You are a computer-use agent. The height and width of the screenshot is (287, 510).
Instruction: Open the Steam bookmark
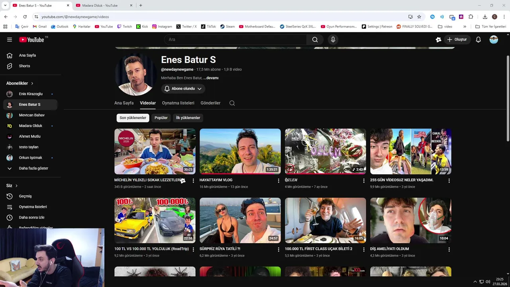coord(227,27)
